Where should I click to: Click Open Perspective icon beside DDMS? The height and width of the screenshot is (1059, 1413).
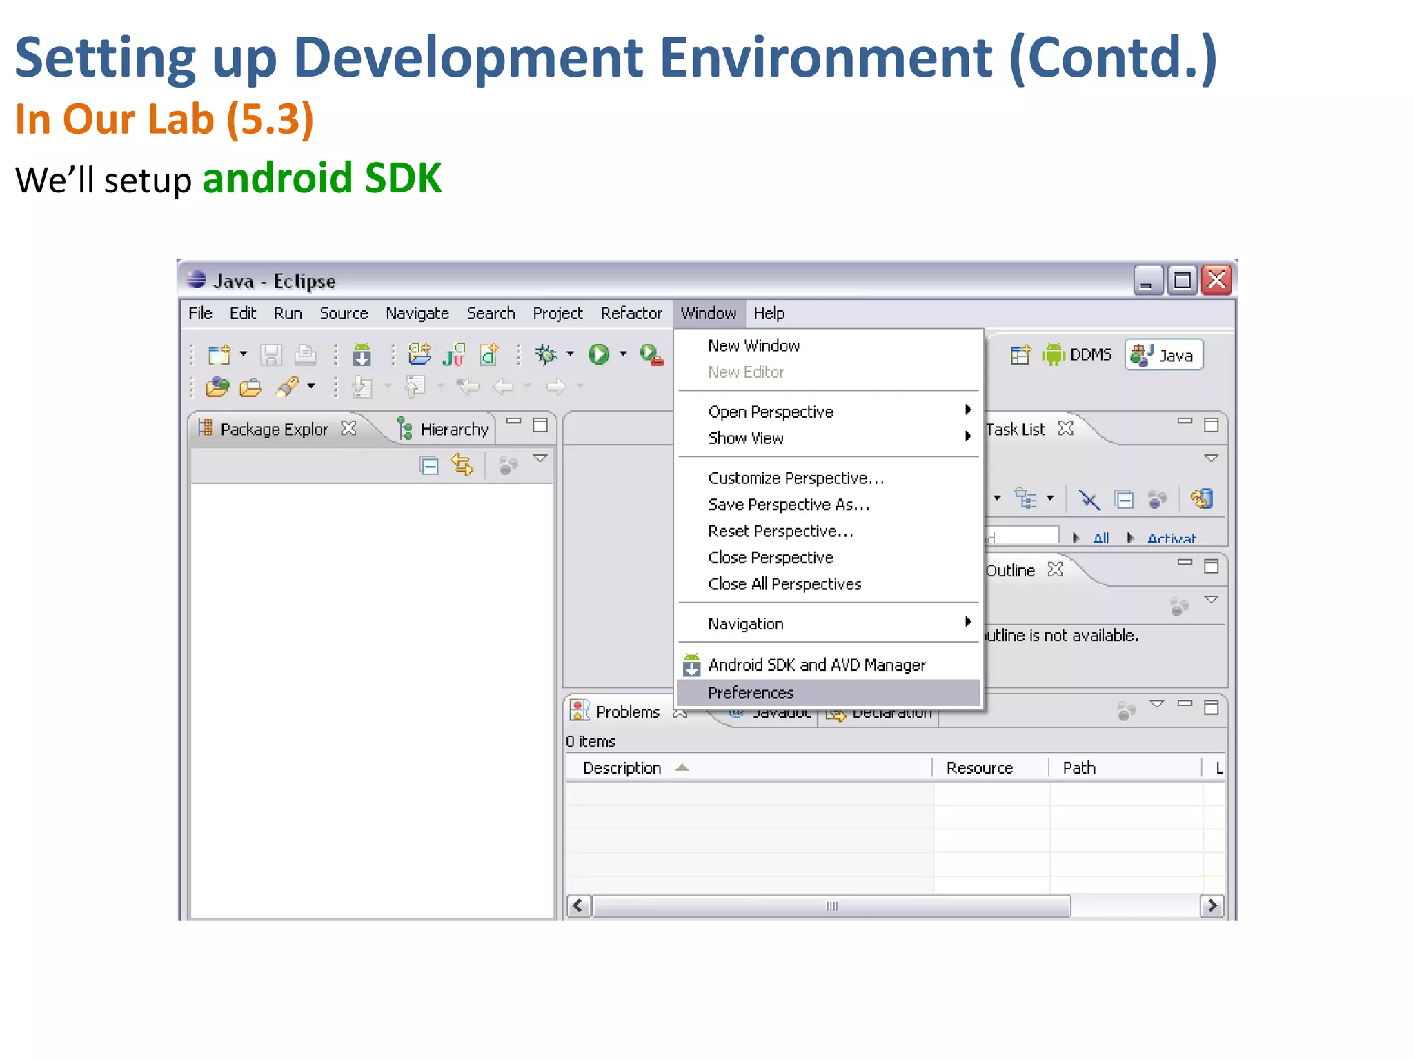pyautogui.click(x=1020, y=355)
